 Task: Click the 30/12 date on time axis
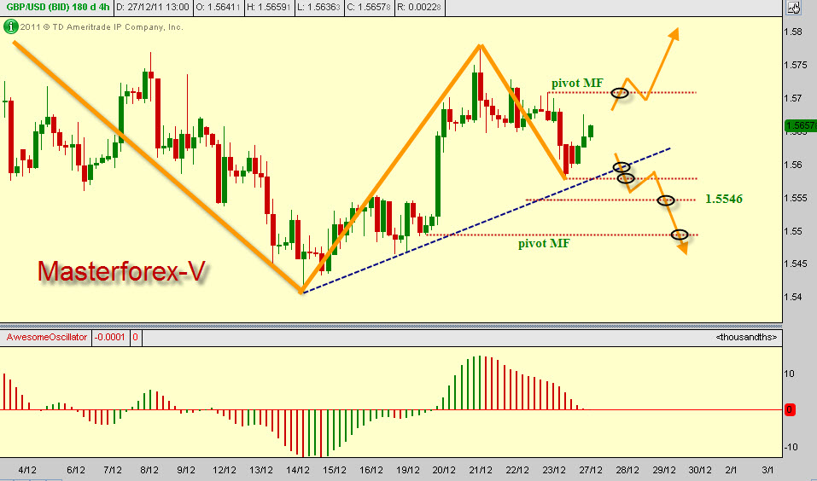(701, 470)
